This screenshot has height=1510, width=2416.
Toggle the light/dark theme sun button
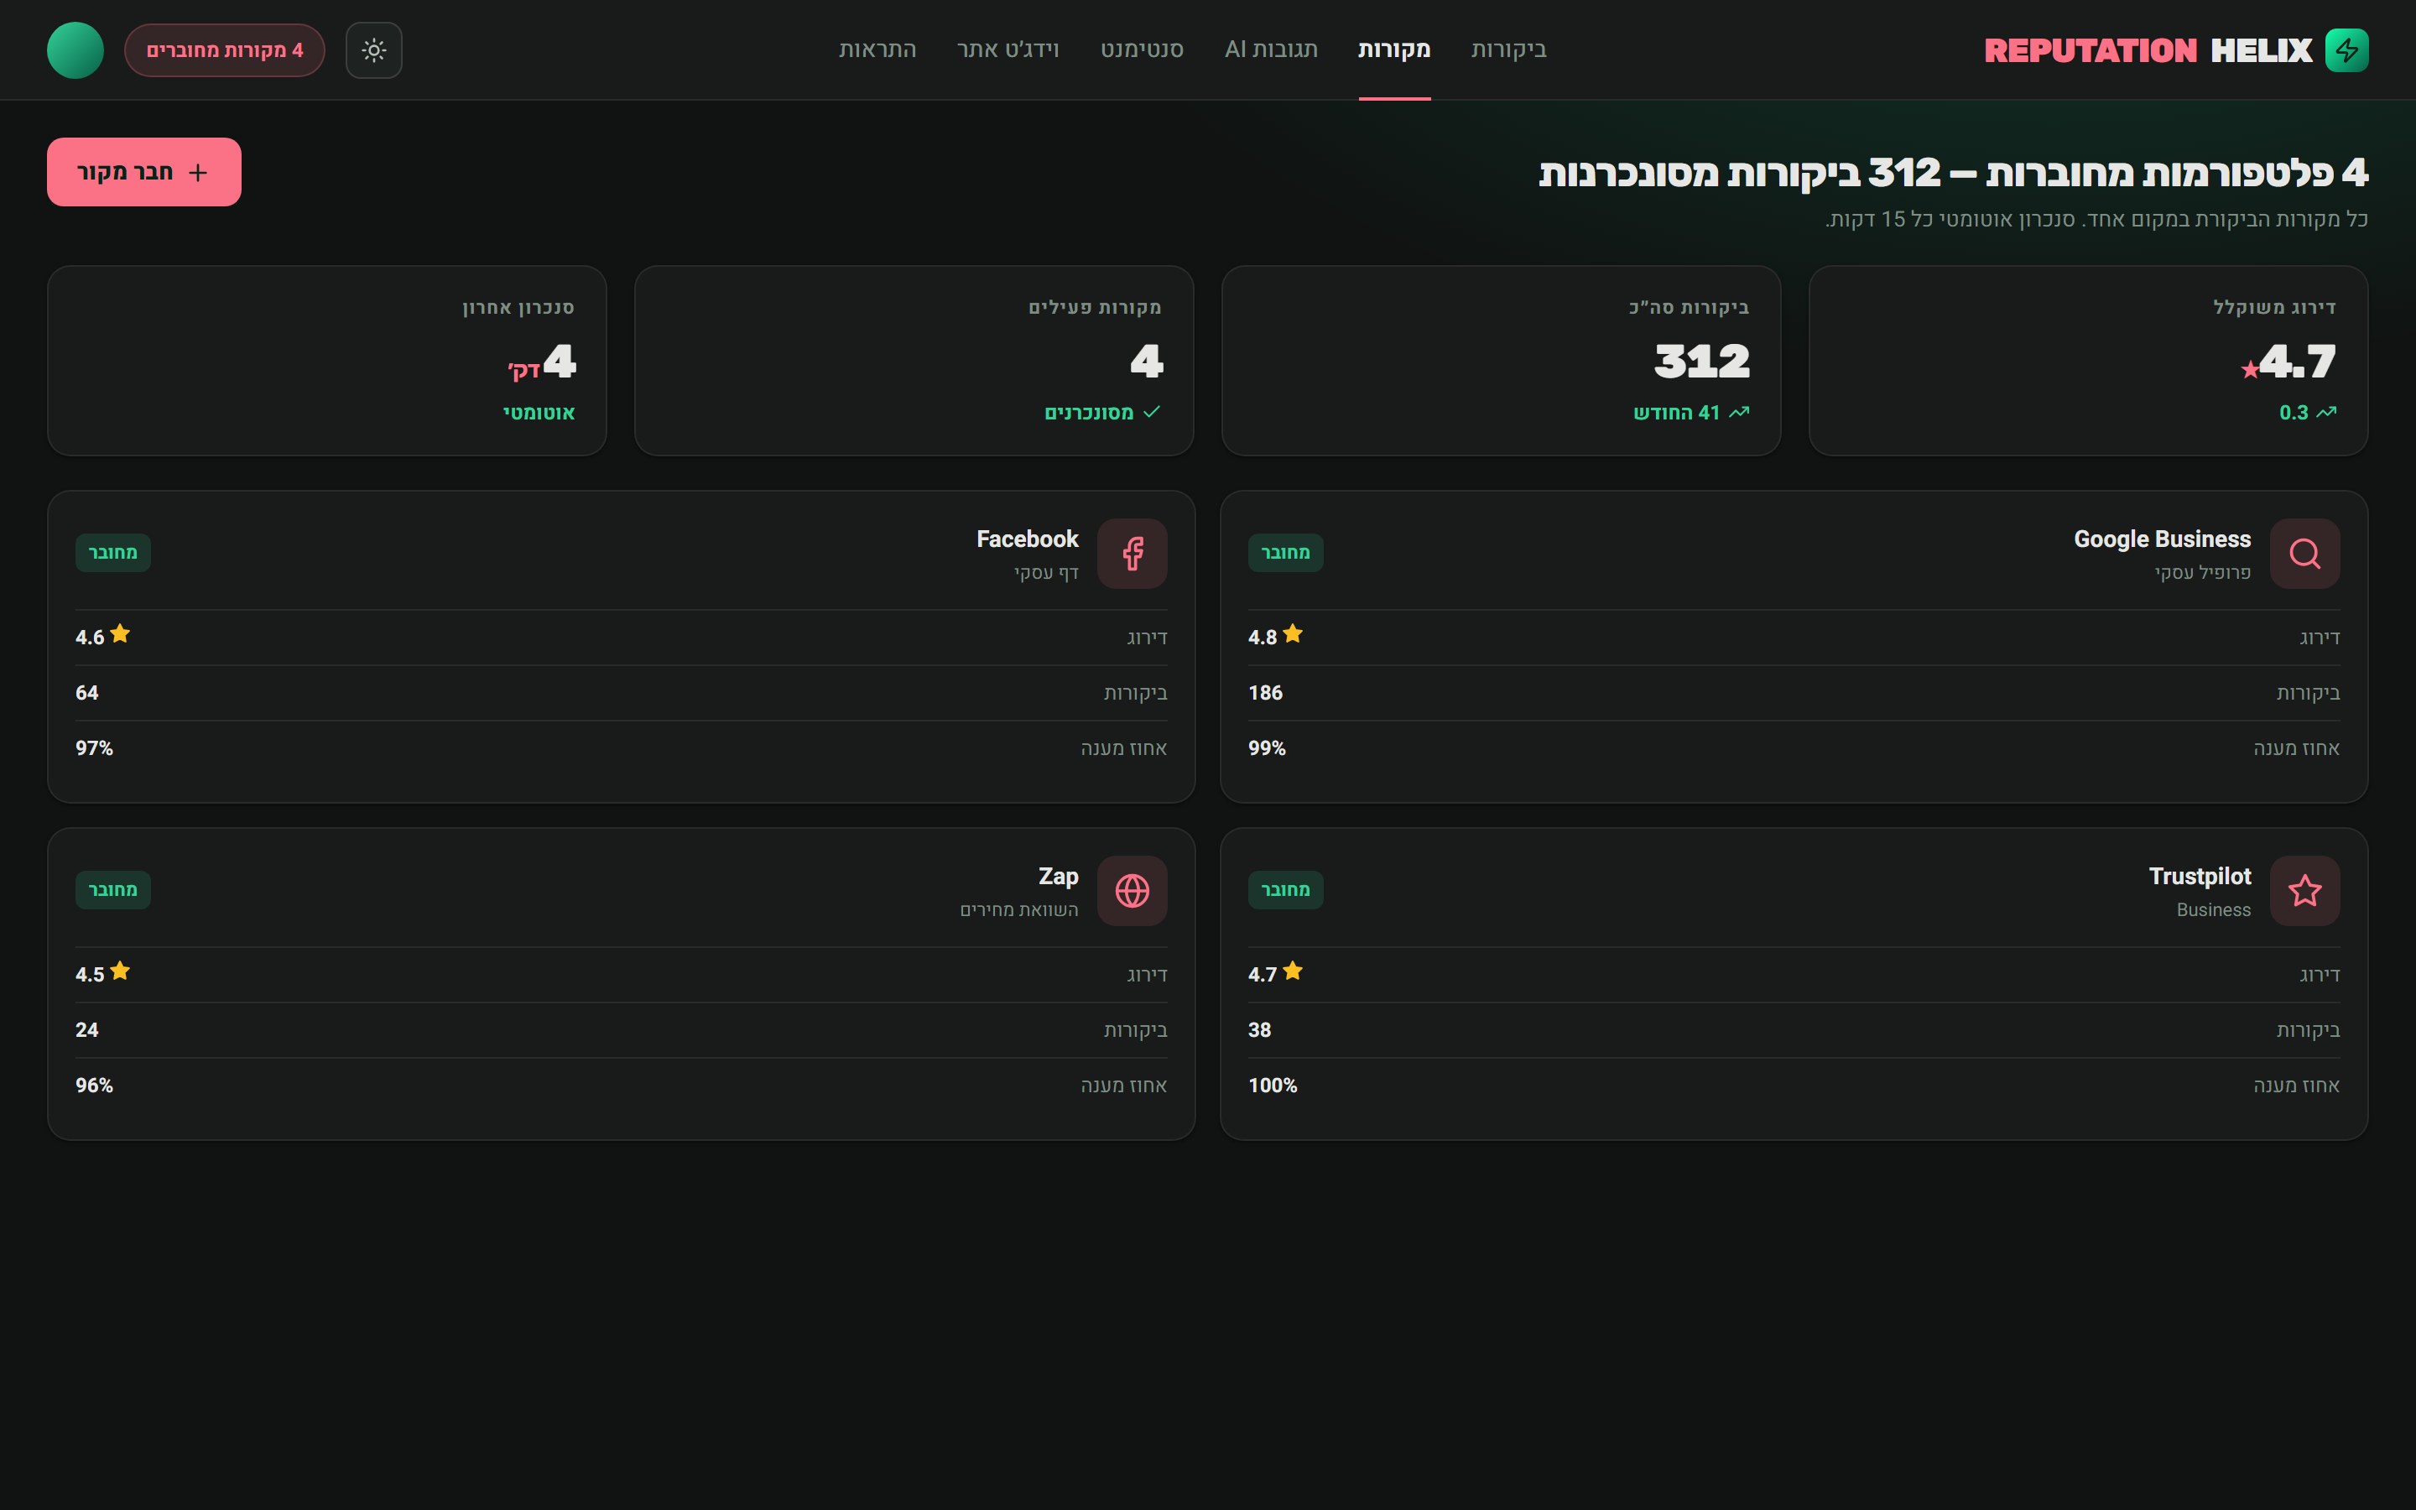point(373,50)
